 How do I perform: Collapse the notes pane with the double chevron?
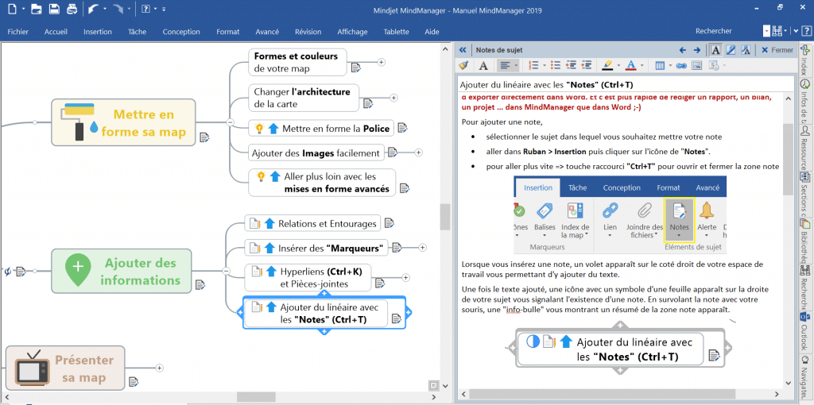click(463, 50)
